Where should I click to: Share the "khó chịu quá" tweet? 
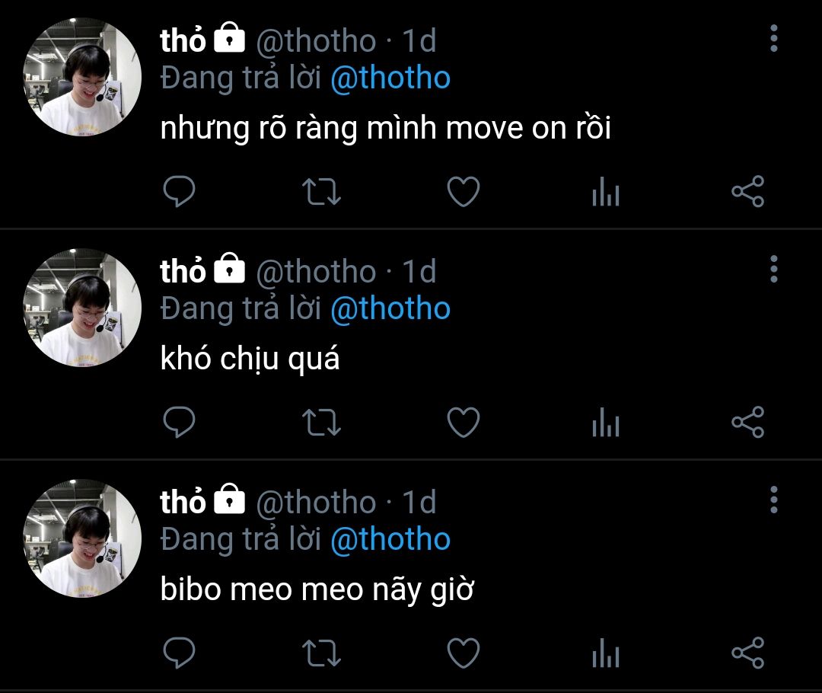(x=748, y=423)
